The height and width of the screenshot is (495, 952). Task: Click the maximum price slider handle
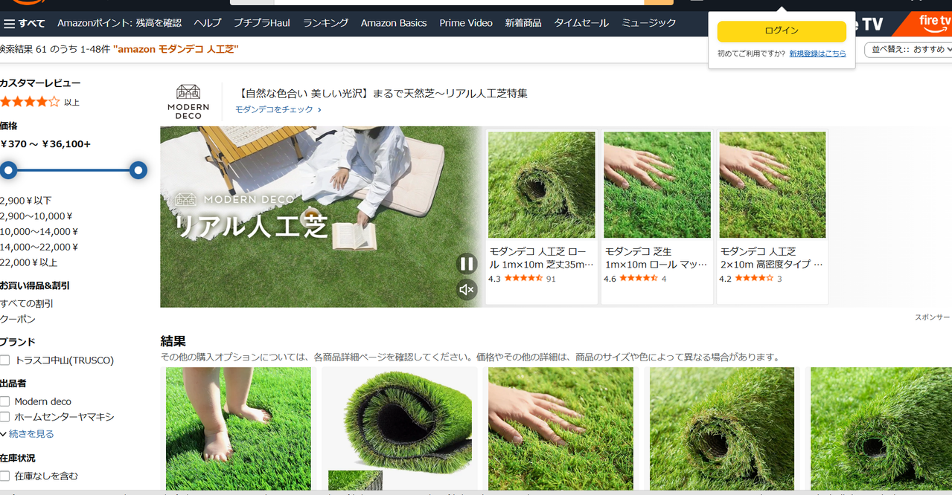138,170
